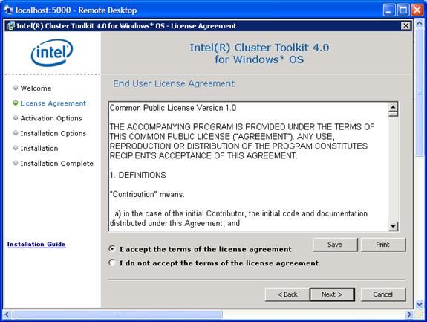Screen dimensions: 427x322
Task: Print the license agreement
Action: (383, 245)
